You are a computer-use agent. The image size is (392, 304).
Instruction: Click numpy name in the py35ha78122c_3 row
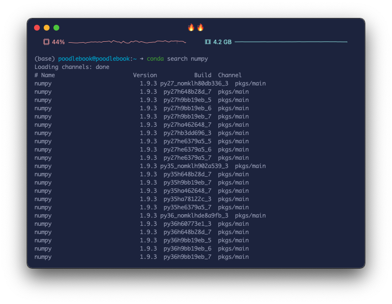coord(43,199)
